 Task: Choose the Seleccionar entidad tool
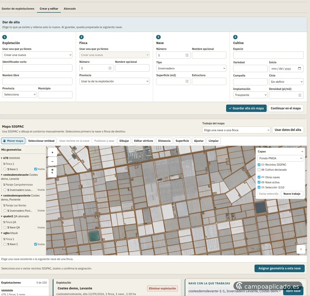point(41,141)
